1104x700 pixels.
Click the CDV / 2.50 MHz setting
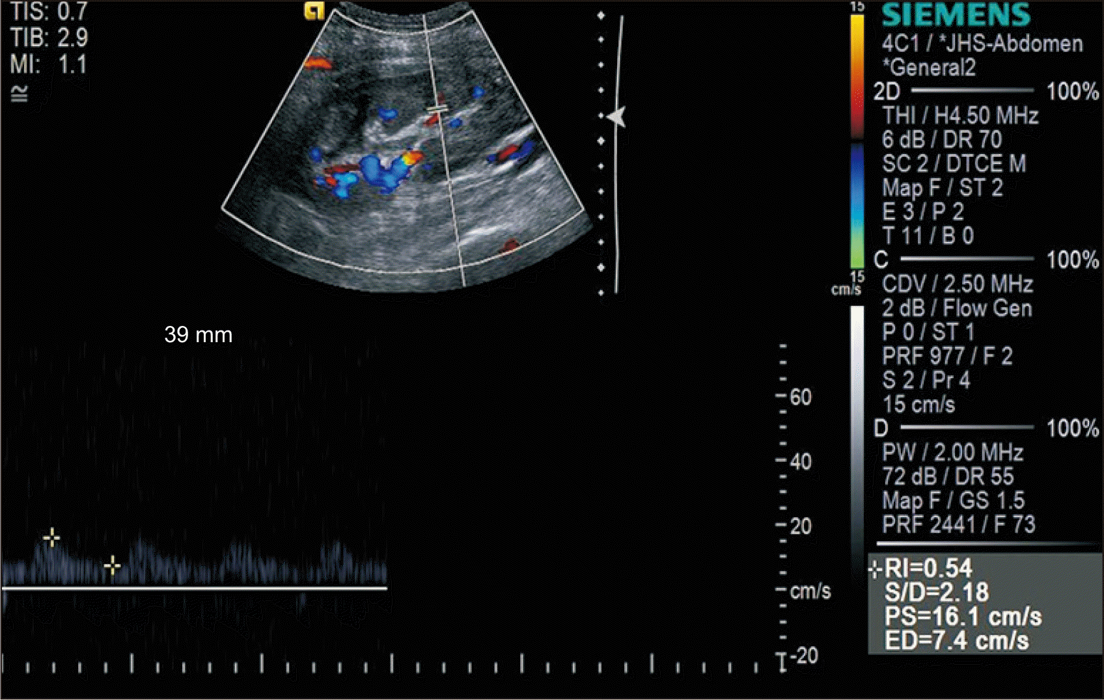(x=958, y=284)
